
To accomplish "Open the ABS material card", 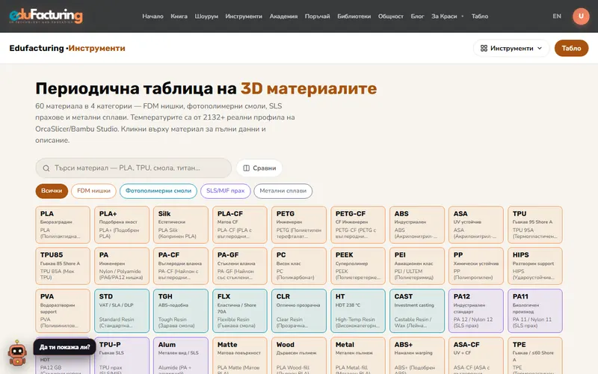I will 417,225.
